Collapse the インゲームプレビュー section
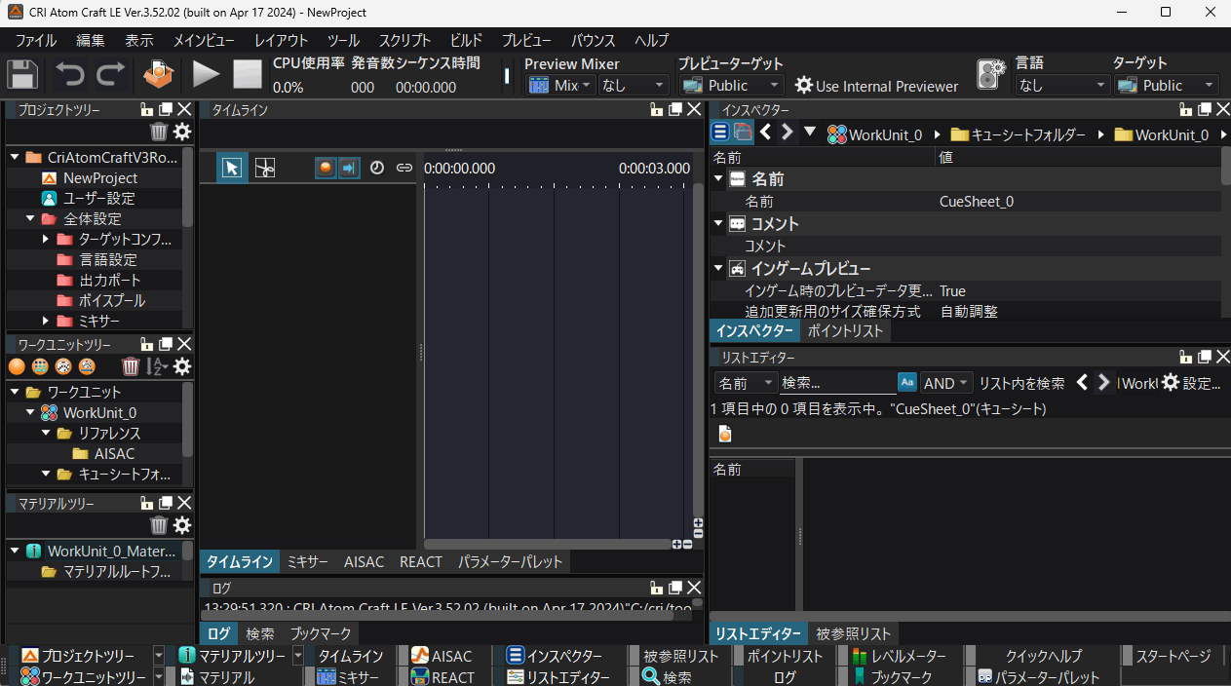Image resolution: width=1231 pixels, height=686 pixels. tap(719, 268)
